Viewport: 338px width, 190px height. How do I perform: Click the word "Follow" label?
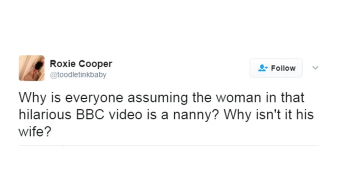(x=283, y=68)
